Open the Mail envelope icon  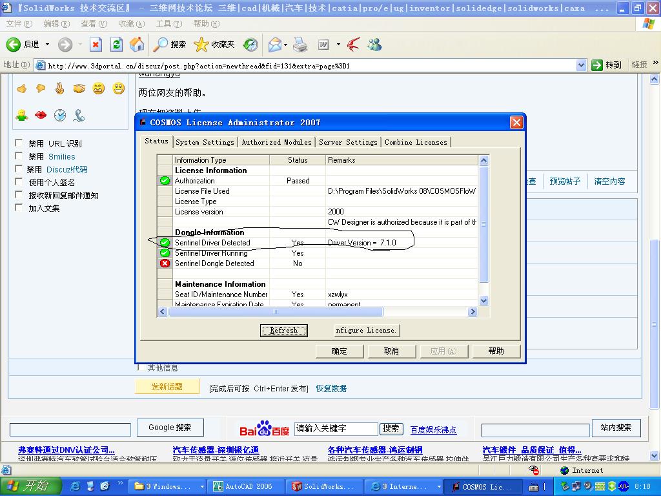[x=274, y=45]
